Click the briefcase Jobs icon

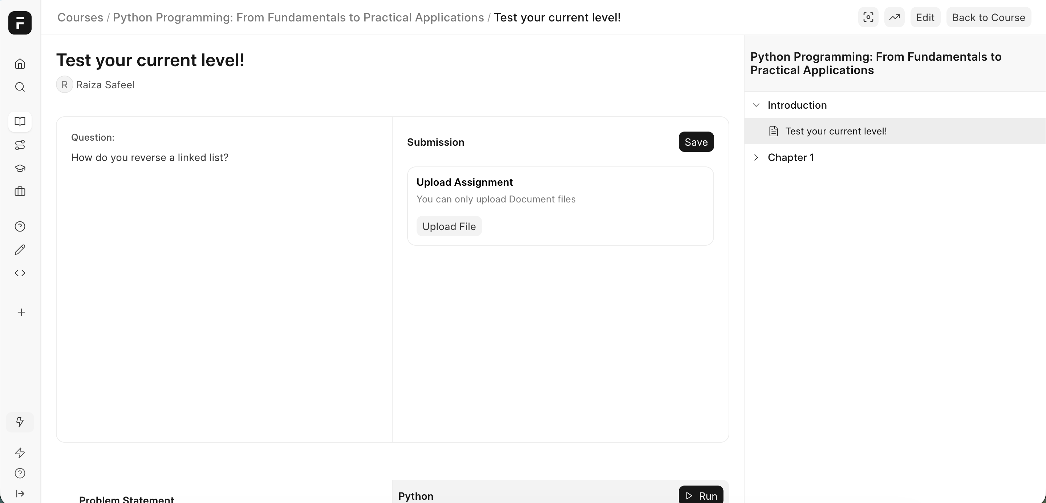click(x=20, y=192)
